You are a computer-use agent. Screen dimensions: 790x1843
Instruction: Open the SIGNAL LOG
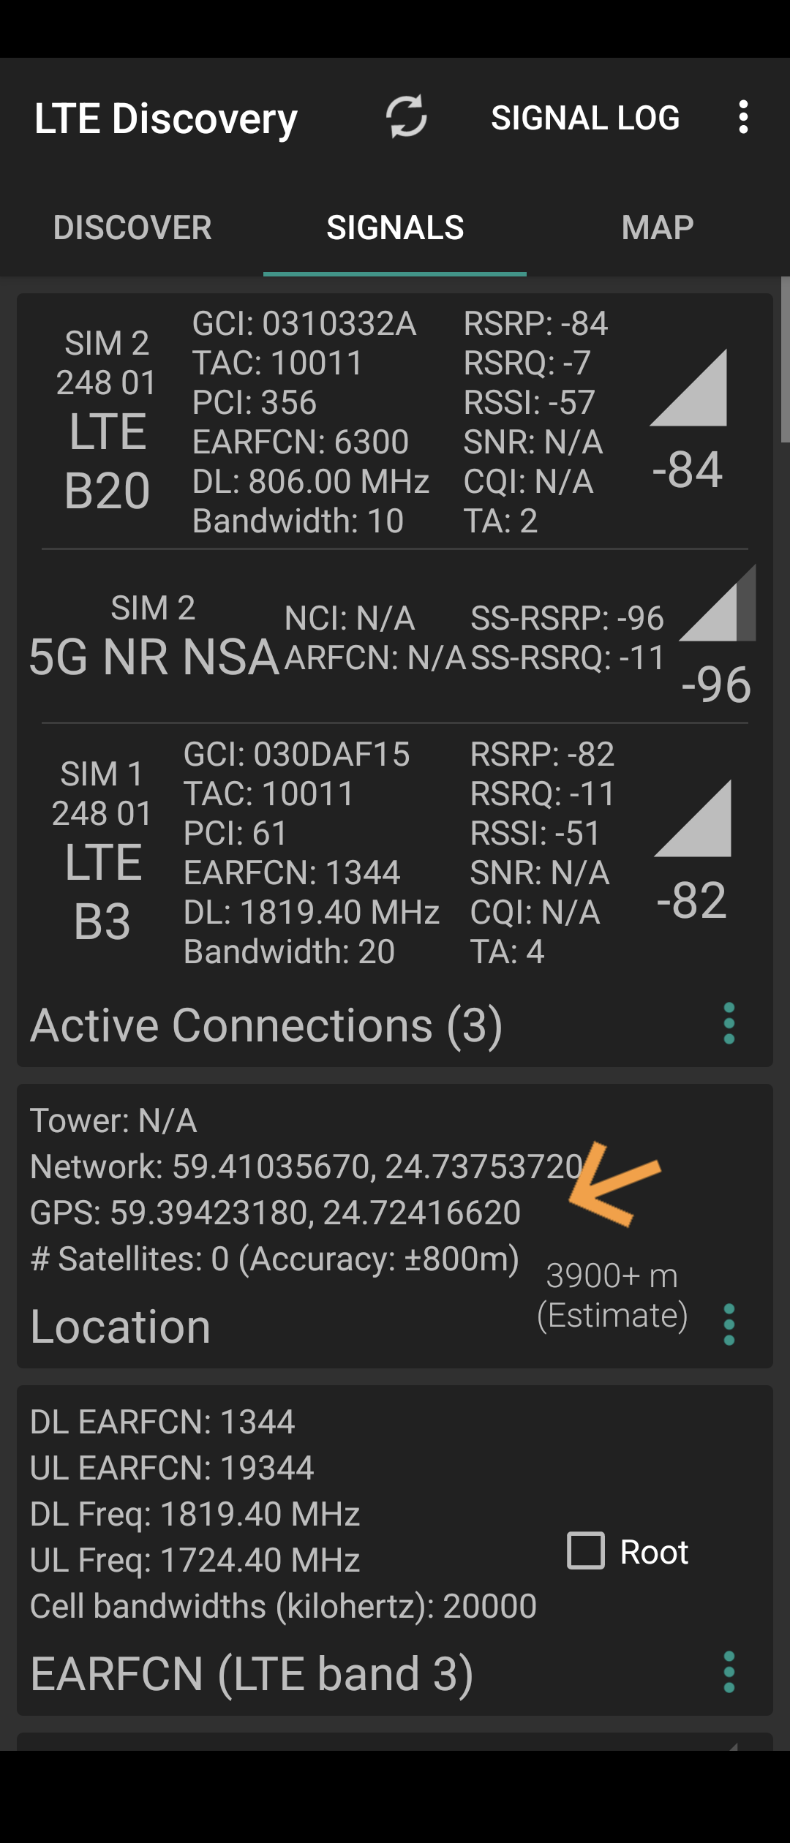(x=585, y=118)
